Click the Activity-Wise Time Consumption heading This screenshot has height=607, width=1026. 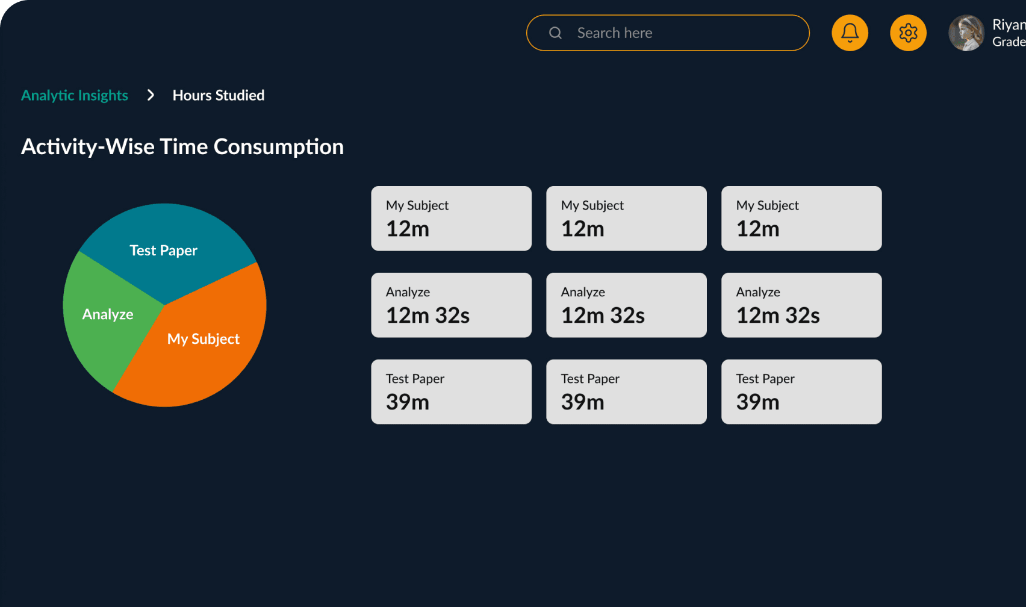182,147
